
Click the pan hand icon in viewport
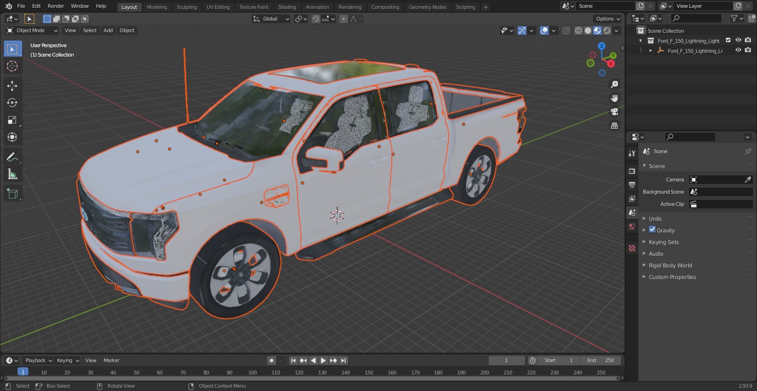[614, 98]
